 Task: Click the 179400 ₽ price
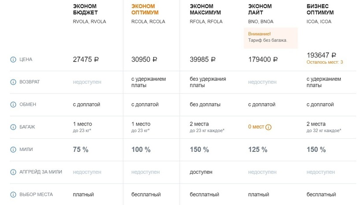pos(263,59)
